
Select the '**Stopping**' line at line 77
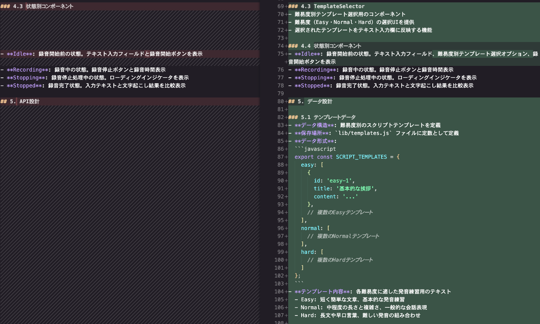(x=382, y=77)
